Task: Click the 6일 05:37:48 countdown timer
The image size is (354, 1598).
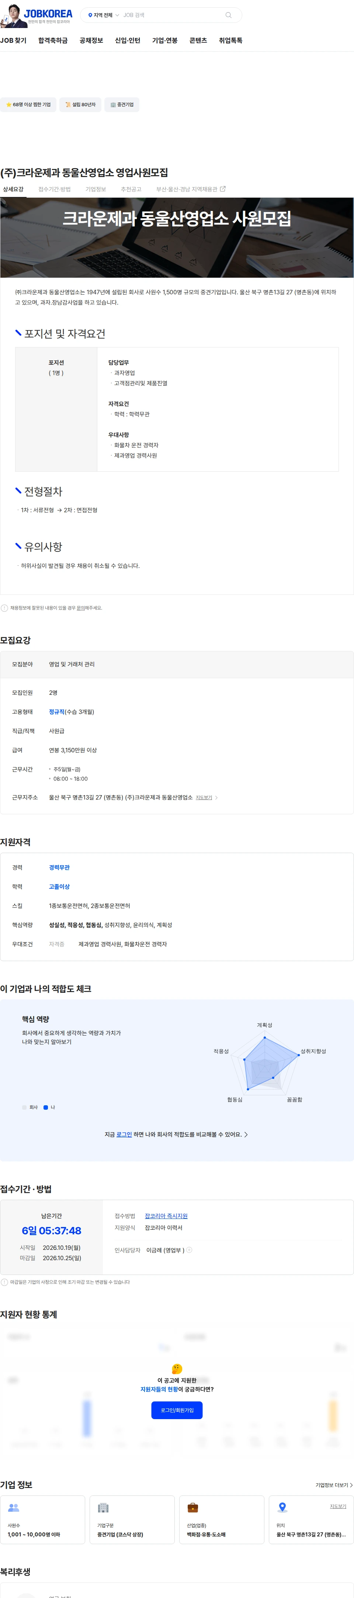Action: 52,1231
